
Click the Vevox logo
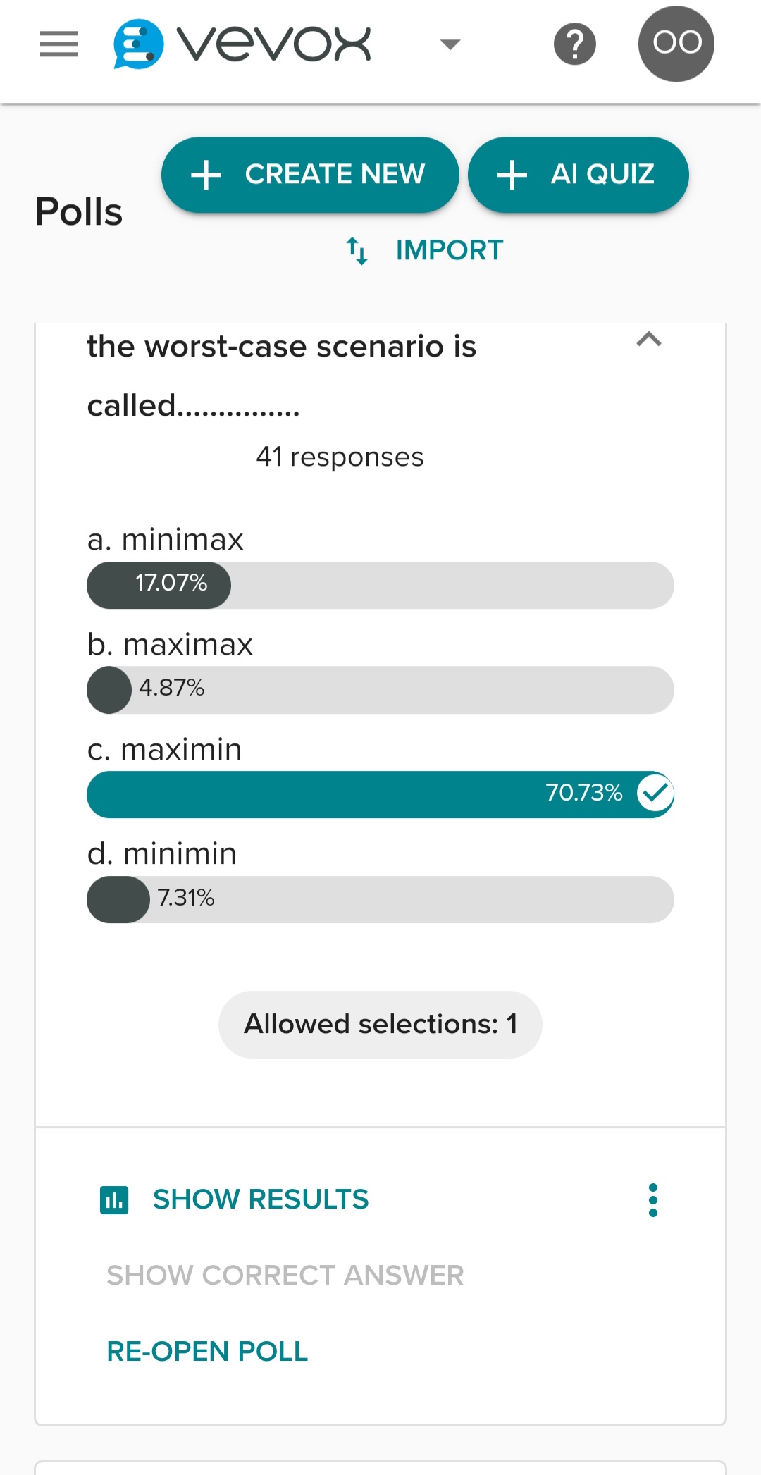pyautogui.click(x=240, y=44)
